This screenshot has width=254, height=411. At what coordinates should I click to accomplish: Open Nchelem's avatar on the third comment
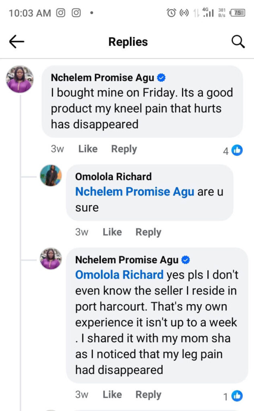click(x=51, y=258)
